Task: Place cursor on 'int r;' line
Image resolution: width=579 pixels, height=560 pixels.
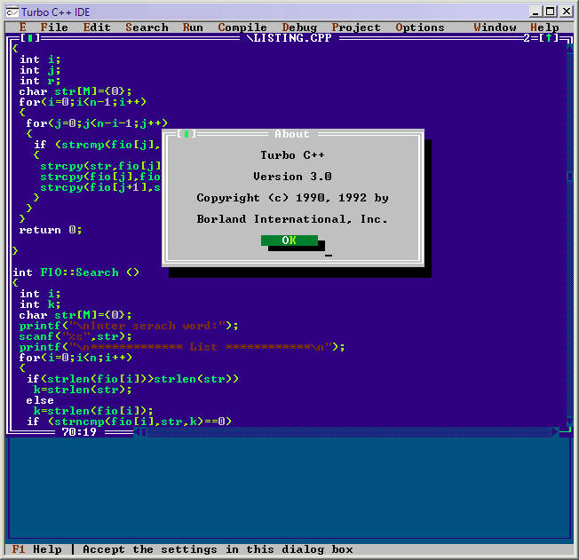Action: tap(40, 81)
